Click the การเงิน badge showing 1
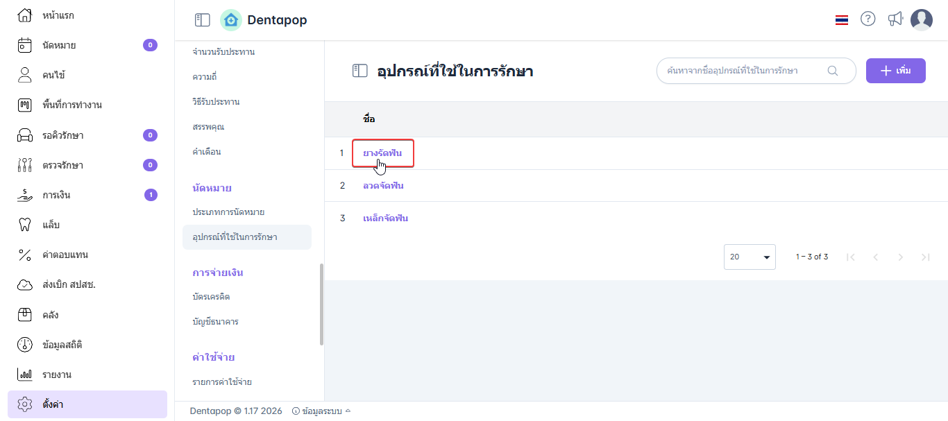 click(151, 195)
